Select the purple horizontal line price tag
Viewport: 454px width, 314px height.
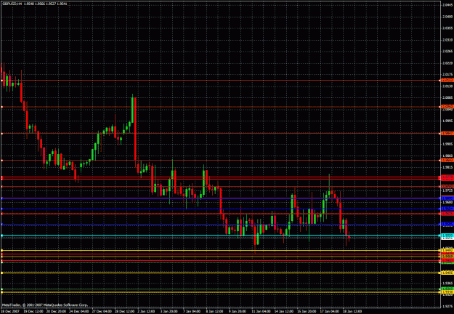tap(447, 198)
